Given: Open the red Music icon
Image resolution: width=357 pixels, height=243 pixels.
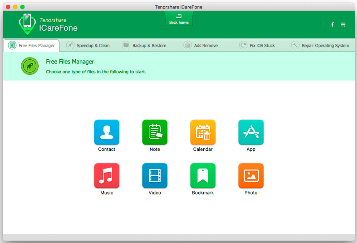Looking at the screenshot, I should (x=106, y=176).
